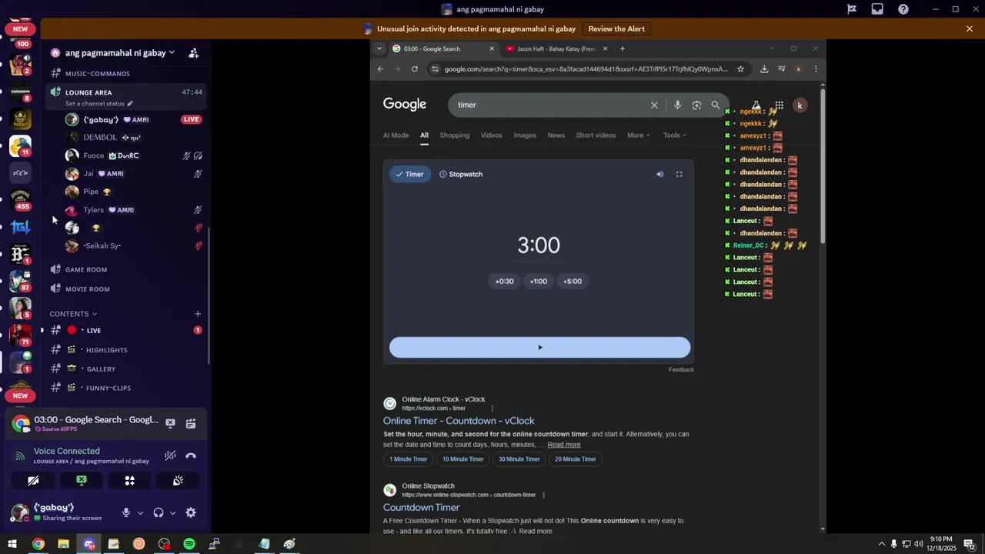Image resolution: width=985 pixels, height=554 pixels.
Task: Clear the Google search box X icon
Action: 654,105
